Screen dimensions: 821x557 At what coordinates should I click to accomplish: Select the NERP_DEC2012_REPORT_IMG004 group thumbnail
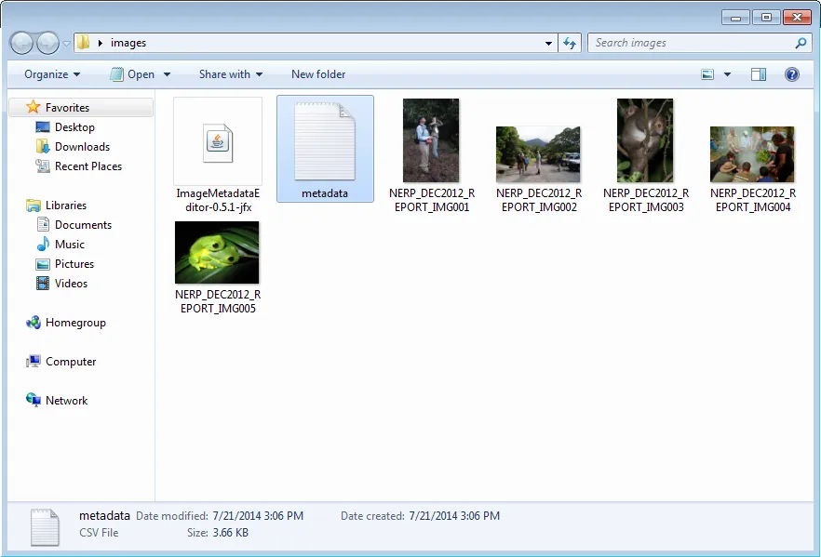[752, 154]
